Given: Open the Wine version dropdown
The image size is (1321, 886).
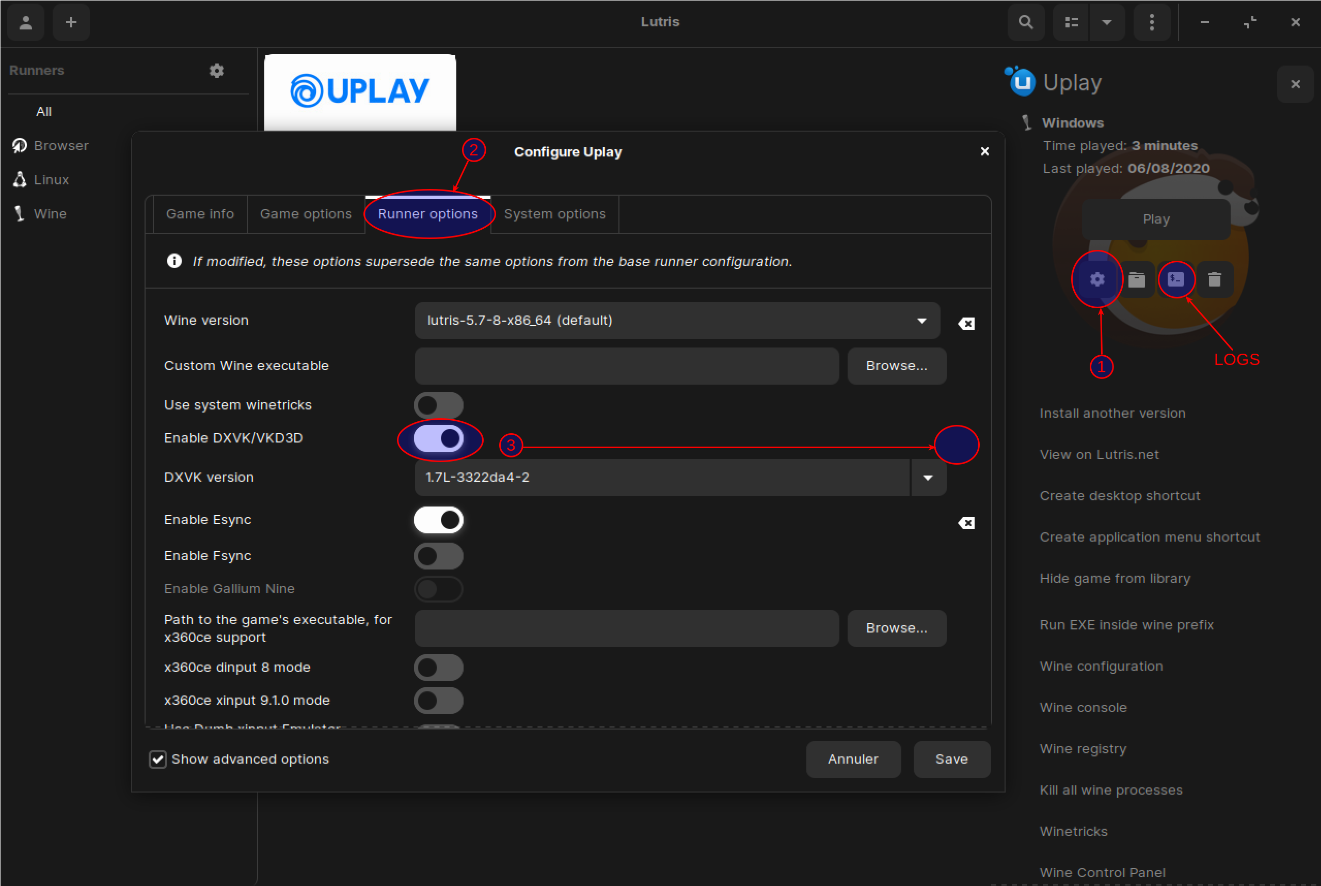Looking at the screenshot, I should (x=677, y=321).
